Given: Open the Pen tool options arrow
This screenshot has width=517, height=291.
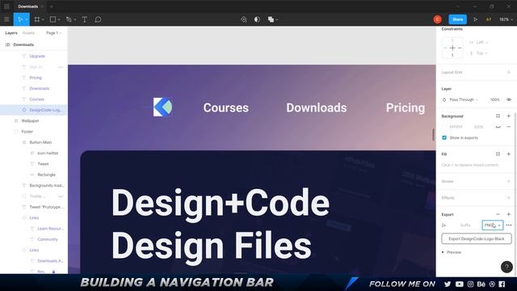Looking at the screenshot, I should [75, 19].
